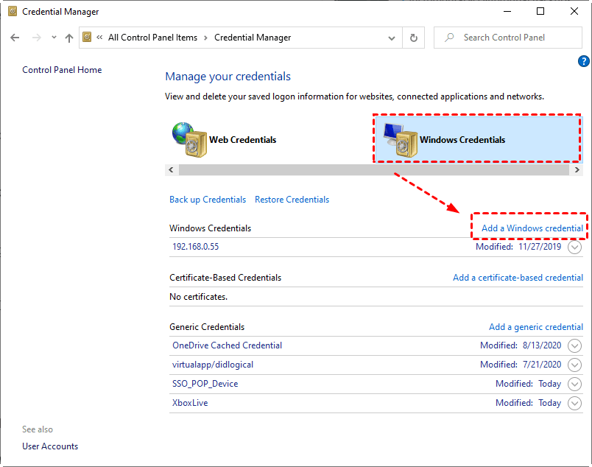592x467 pixels.
Task: Click Add a generic credential
Action: click(535, 326)
